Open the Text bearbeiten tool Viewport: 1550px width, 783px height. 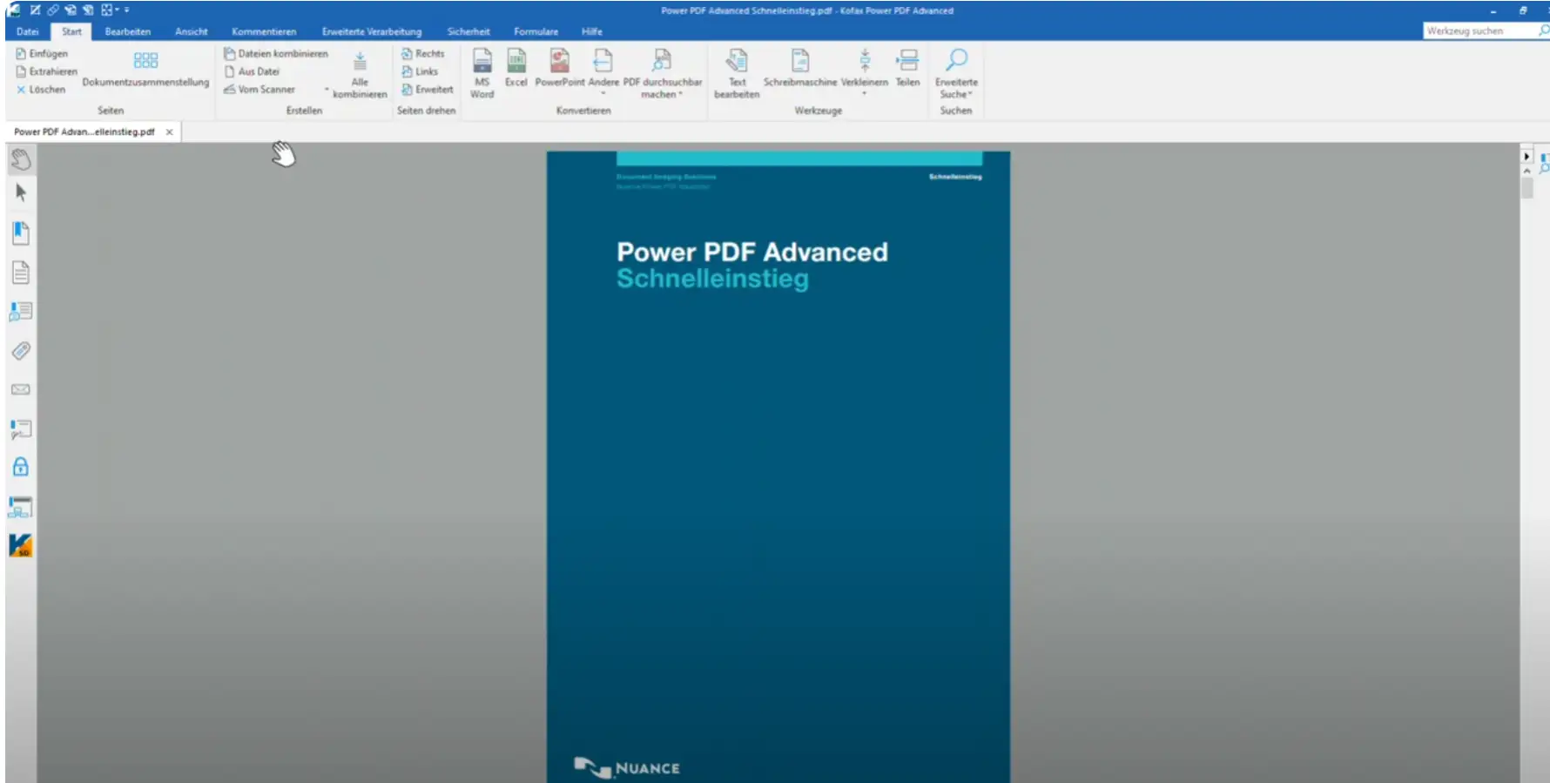point(737,71)
